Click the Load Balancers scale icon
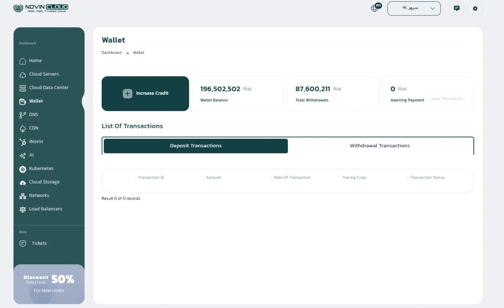Screen dimensions: 504x308 [23, 209]
